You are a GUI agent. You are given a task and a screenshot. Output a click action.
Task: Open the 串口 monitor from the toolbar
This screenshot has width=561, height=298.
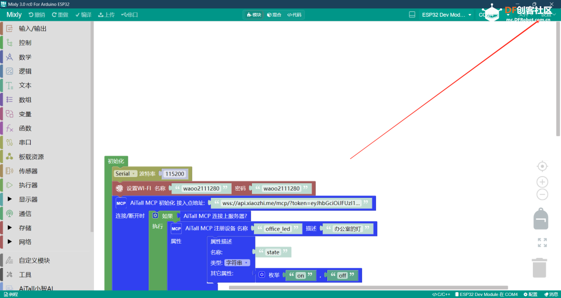tap(129, 15)
